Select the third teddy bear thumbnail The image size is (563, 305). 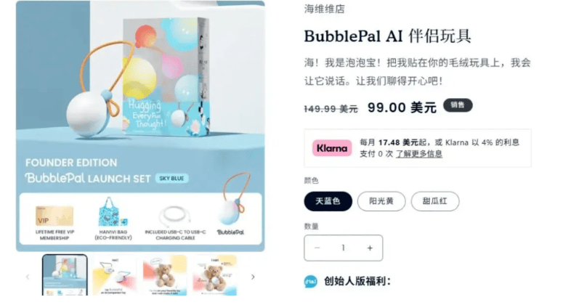[x=165, y=275]
